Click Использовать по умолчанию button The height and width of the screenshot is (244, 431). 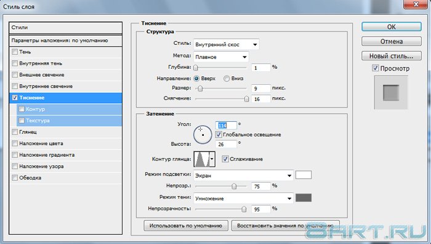(x=186, y=226)
